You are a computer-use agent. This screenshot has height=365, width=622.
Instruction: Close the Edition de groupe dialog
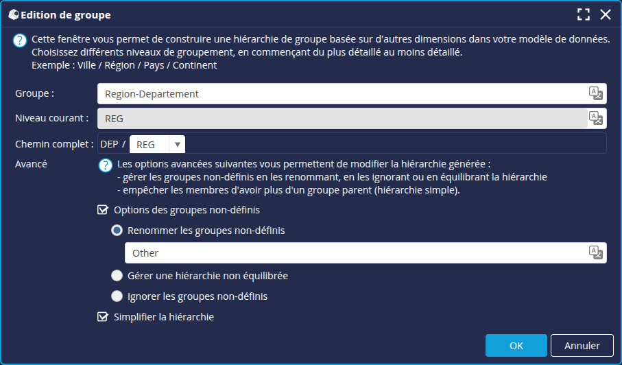(605, 14)
